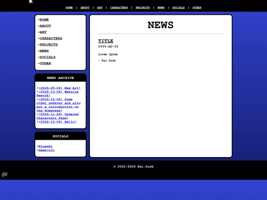Go to SOCIALS from the sidebar list
Image resolution: width=267 pixels, height=200 pixels.
coord(47,57)
